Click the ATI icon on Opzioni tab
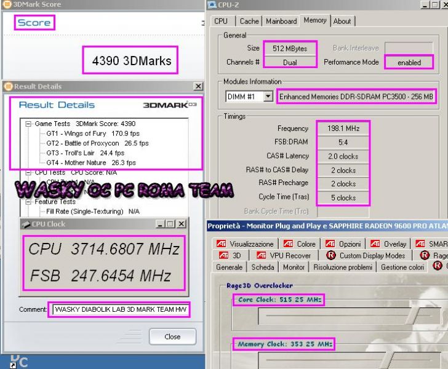448x369 pixels. click(x=330, y=244)
